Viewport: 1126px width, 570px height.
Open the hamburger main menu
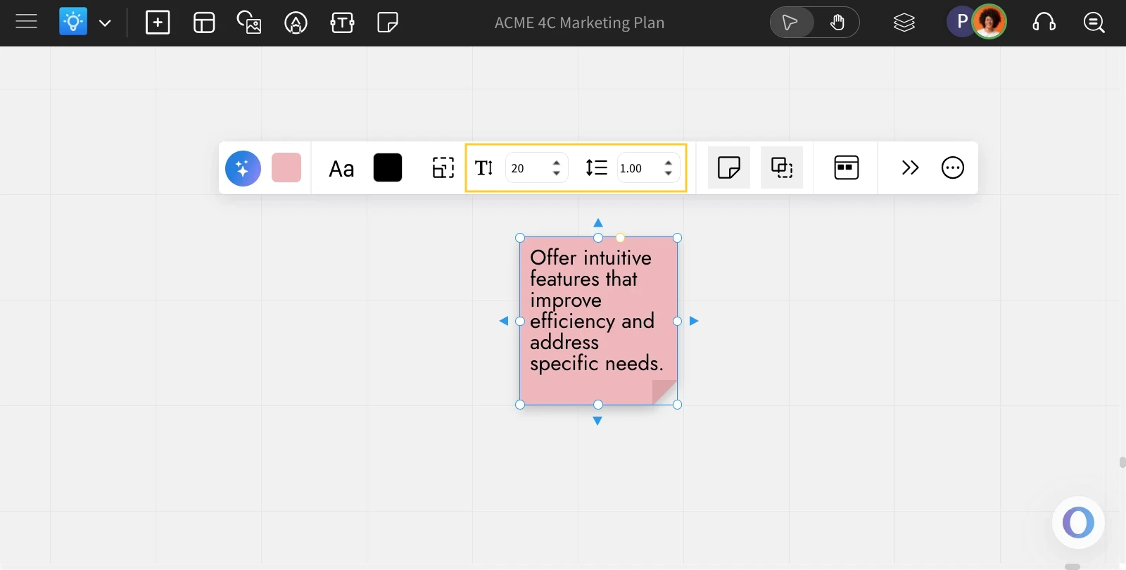click(26, 23)
